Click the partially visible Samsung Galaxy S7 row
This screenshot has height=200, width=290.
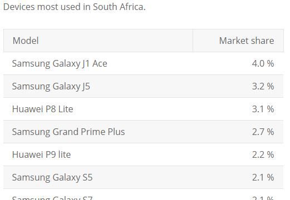click(x=143, y=194)
